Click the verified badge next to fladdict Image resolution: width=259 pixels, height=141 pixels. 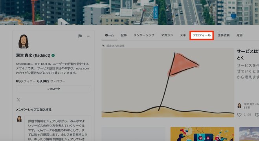point(53,56)
